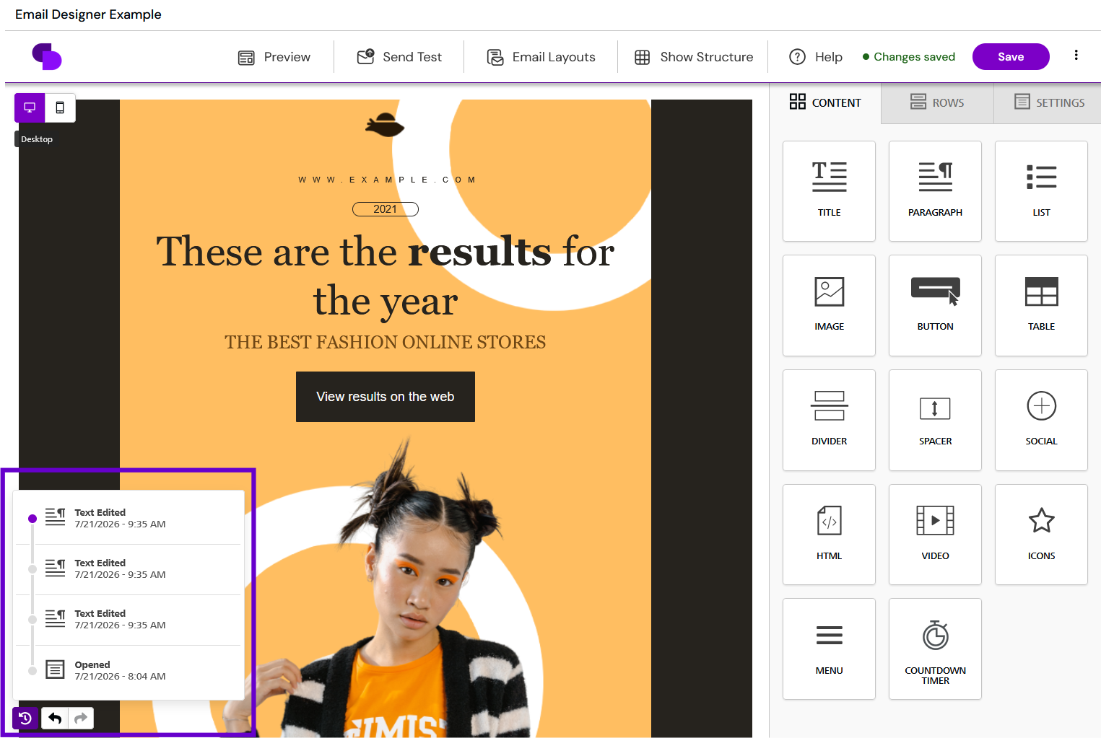Add a Video content block
Viewport: 1101px width, 738px height.
(x=935, y=535)
